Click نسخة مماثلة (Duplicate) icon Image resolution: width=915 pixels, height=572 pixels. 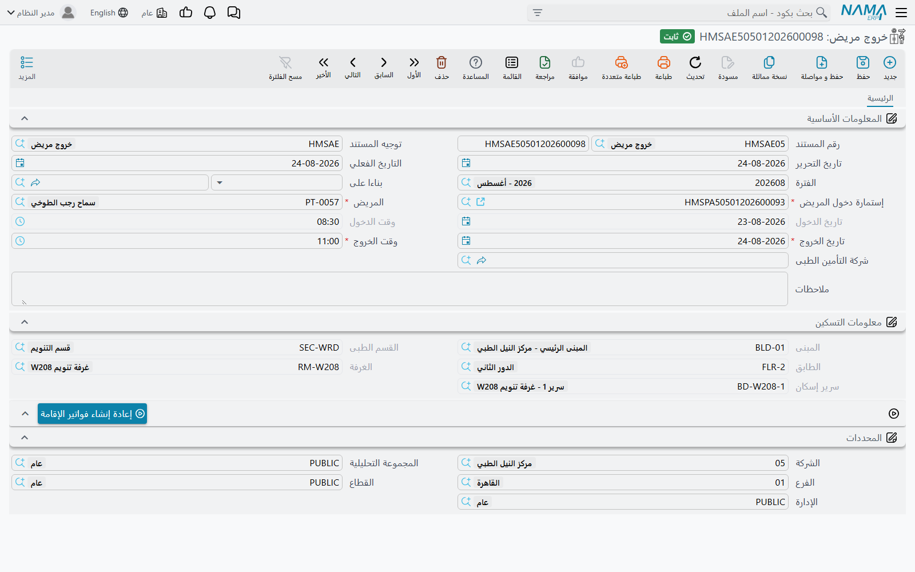pos(769,62)
